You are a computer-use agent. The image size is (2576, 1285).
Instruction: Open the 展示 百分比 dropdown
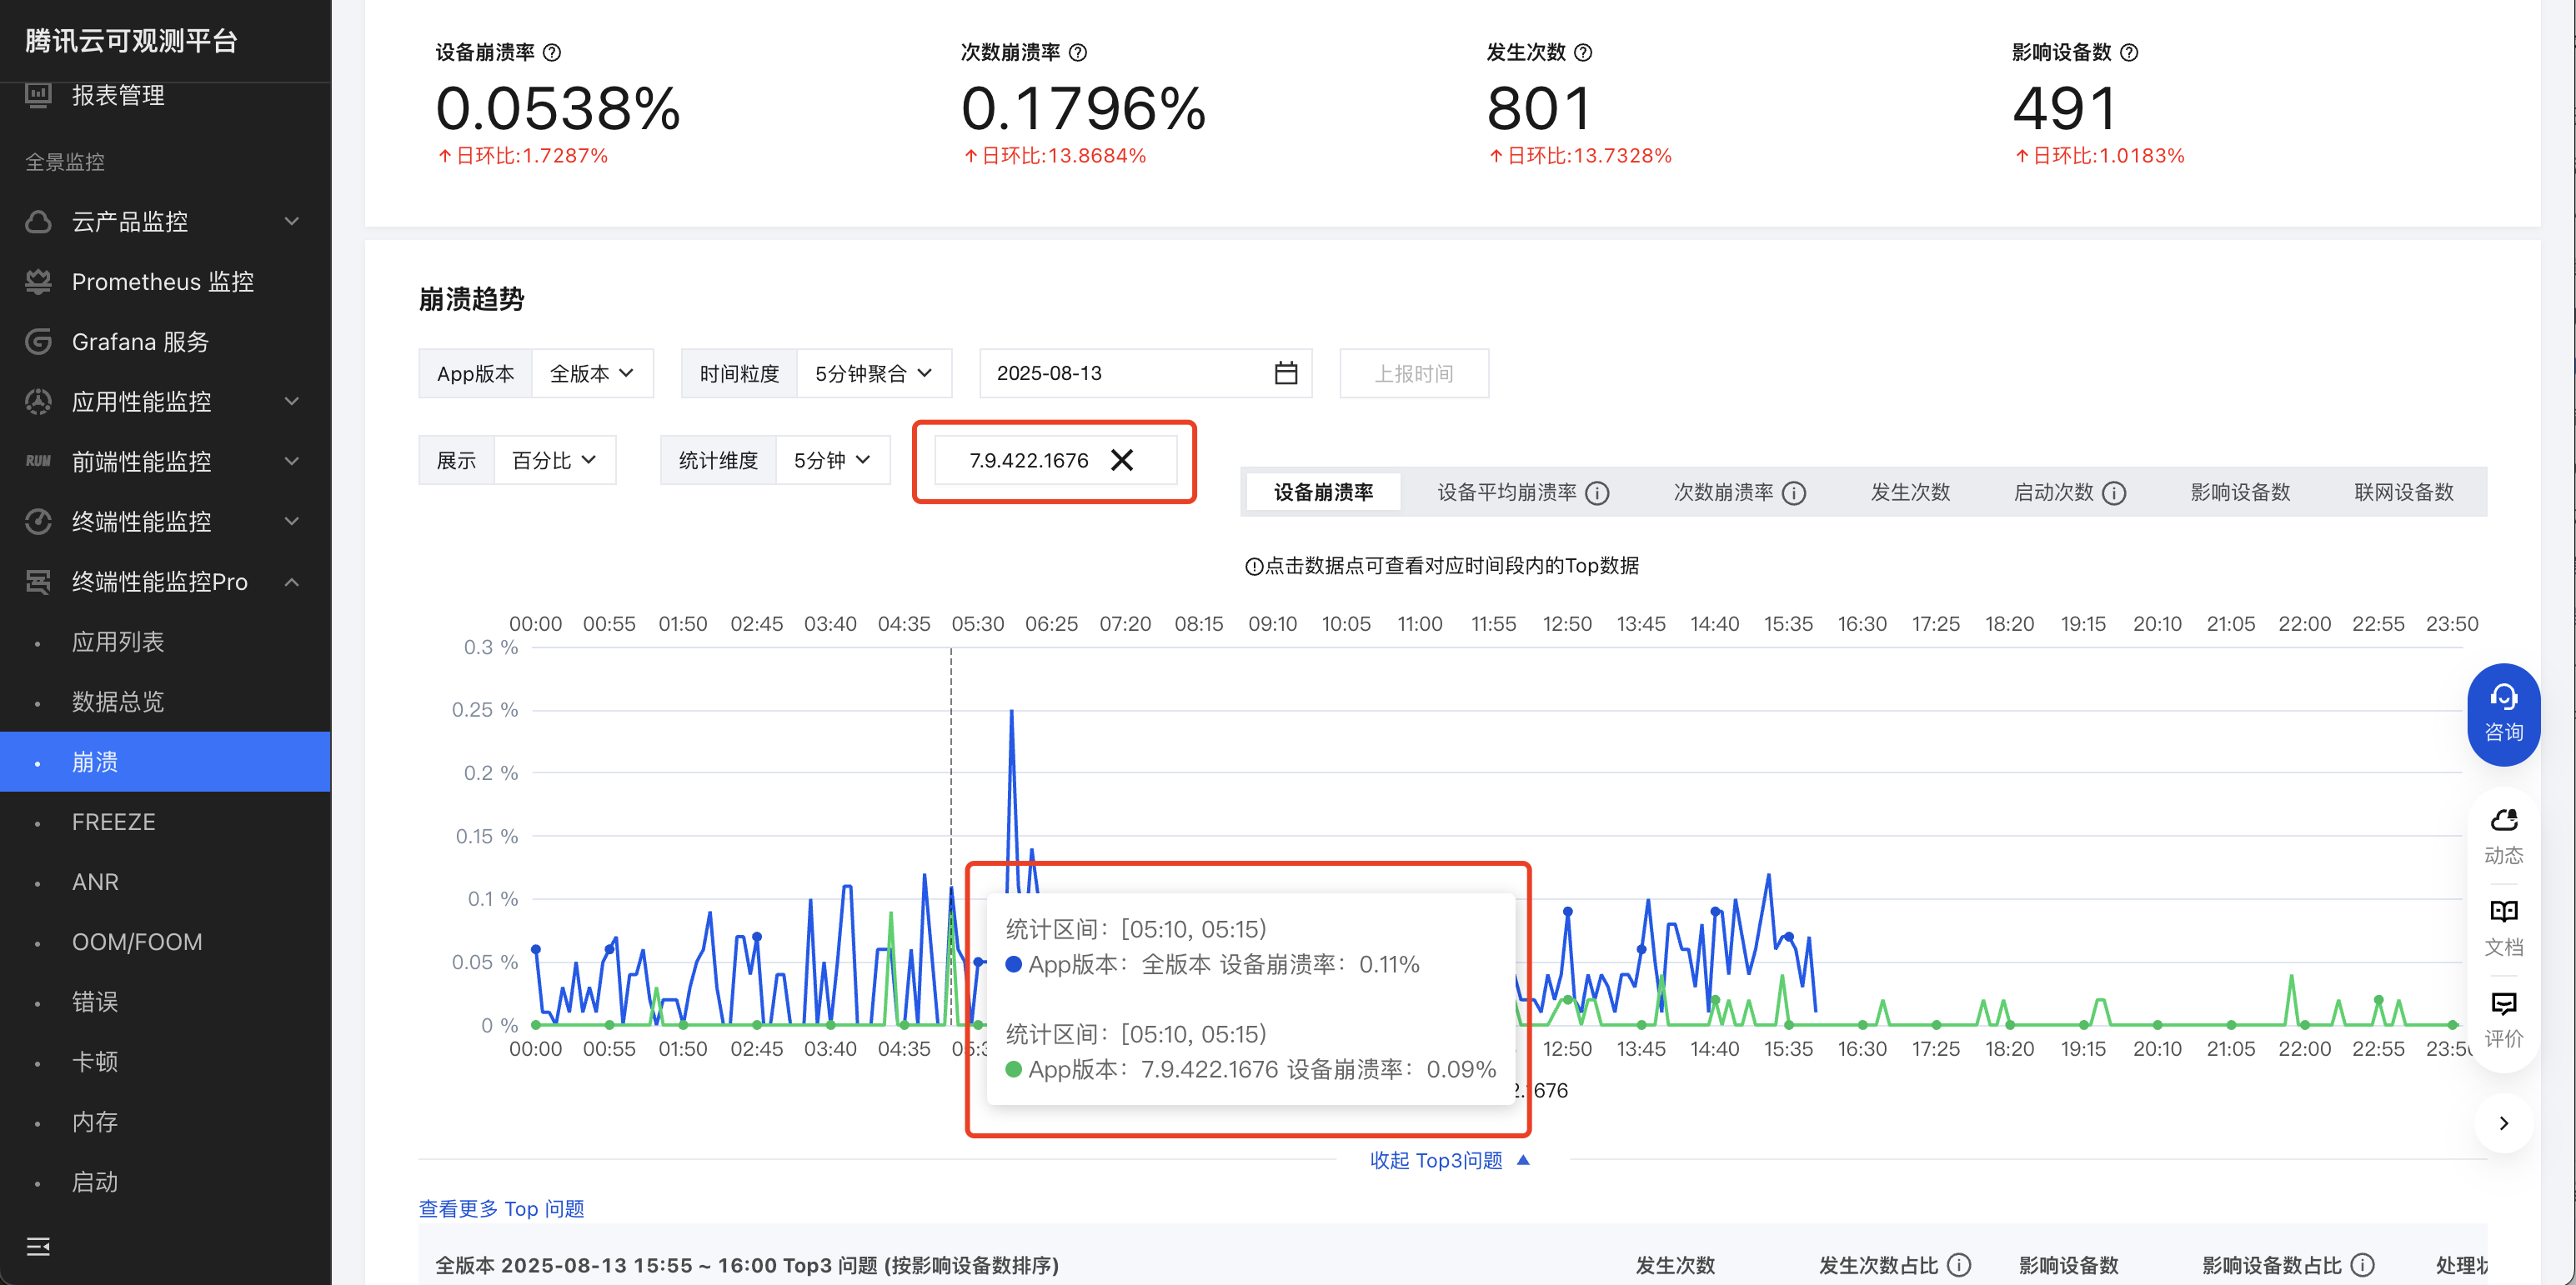(554, 460)
